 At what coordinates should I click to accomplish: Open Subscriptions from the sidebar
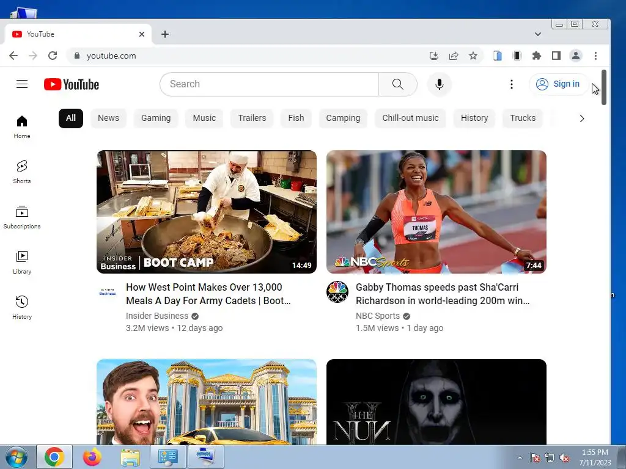point(22,217)
